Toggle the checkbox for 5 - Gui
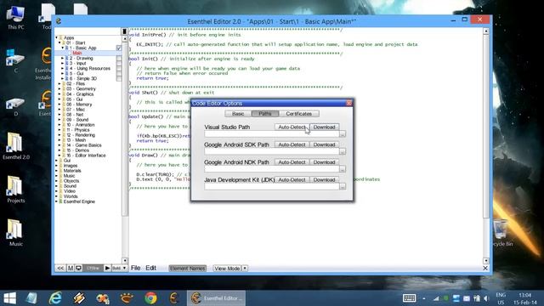The width and height of the screenshot is (544, 306). (119, 74)
